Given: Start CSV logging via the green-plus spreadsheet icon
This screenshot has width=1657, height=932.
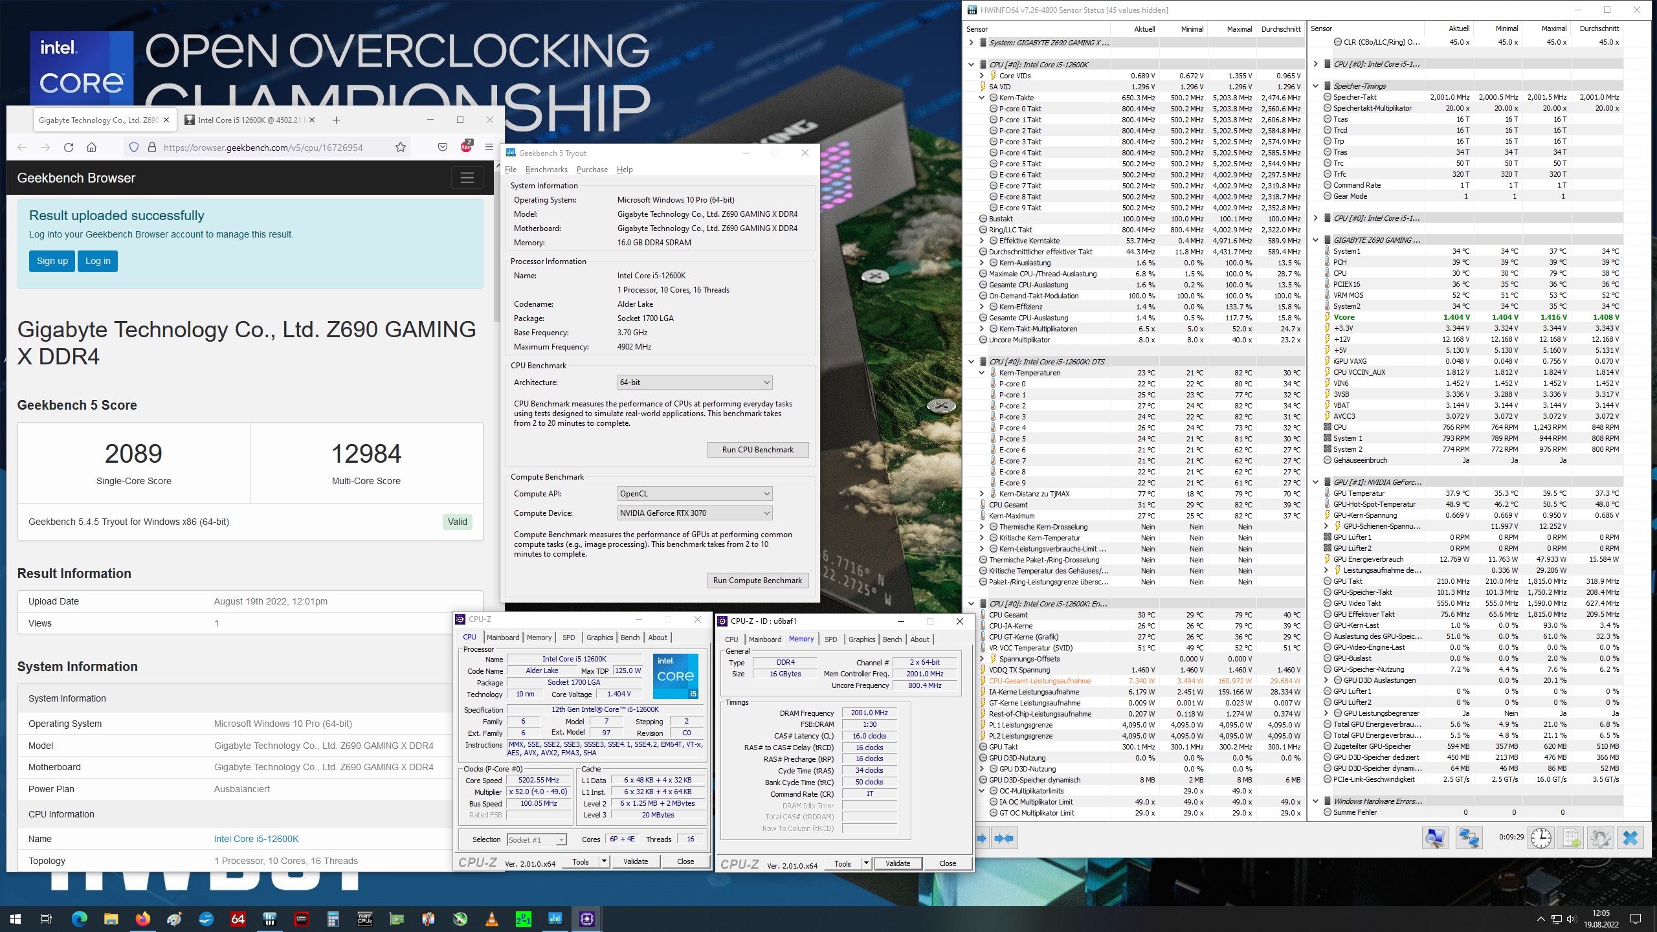Looking at the screenshot, I should [1572, 838].
